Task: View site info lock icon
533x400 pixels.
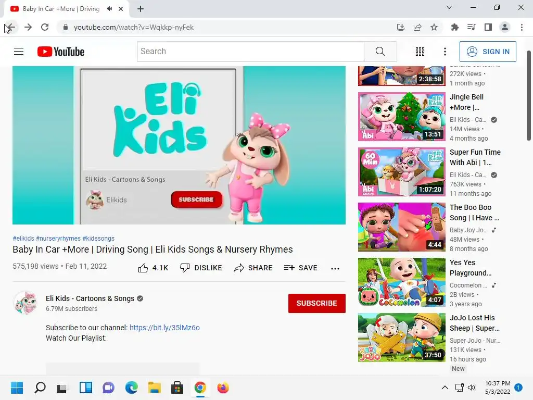Action: (66, 27)
